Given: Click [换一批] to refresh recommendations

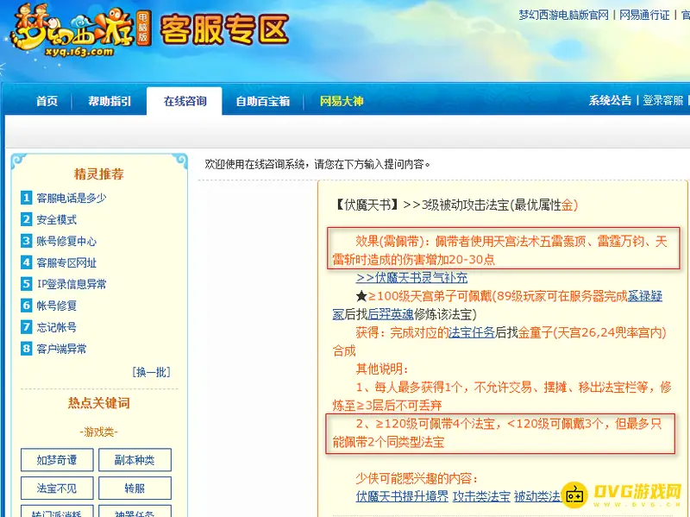Looking at the screenshot, I should click(x=152, y=372).
